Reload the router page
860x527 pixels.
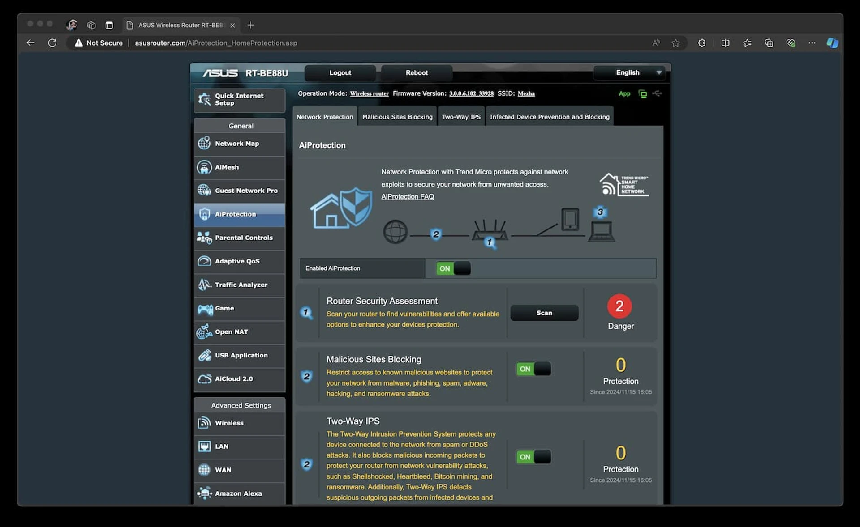pyautogui.click(x=52, y=43)
